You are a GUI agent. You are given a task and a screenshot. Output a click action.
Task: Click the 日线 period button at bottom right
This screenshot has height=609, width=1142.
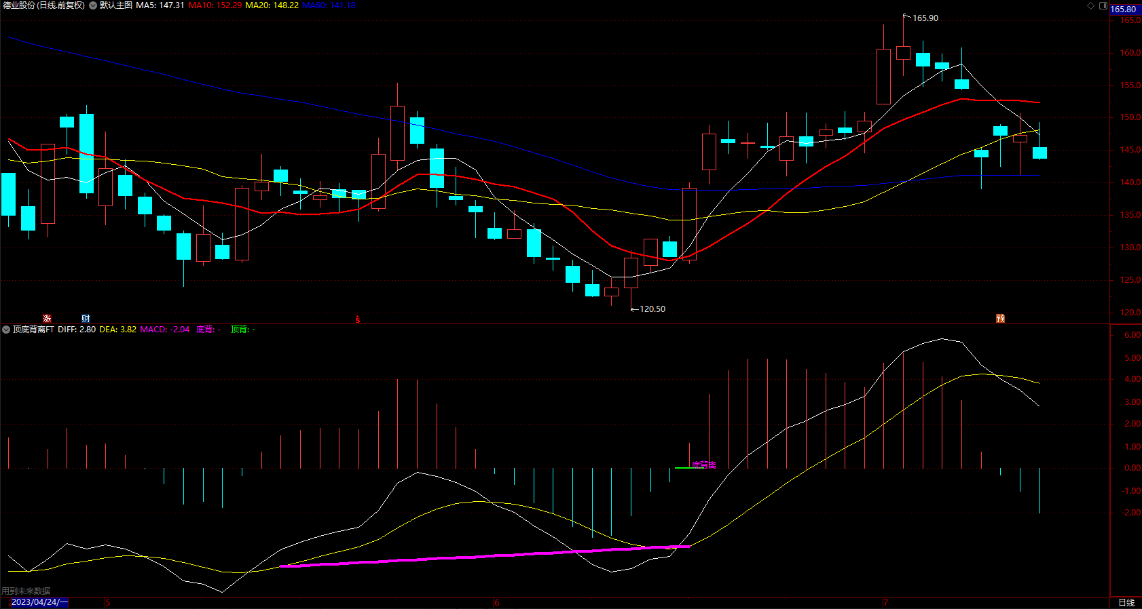pos(1126,602)
